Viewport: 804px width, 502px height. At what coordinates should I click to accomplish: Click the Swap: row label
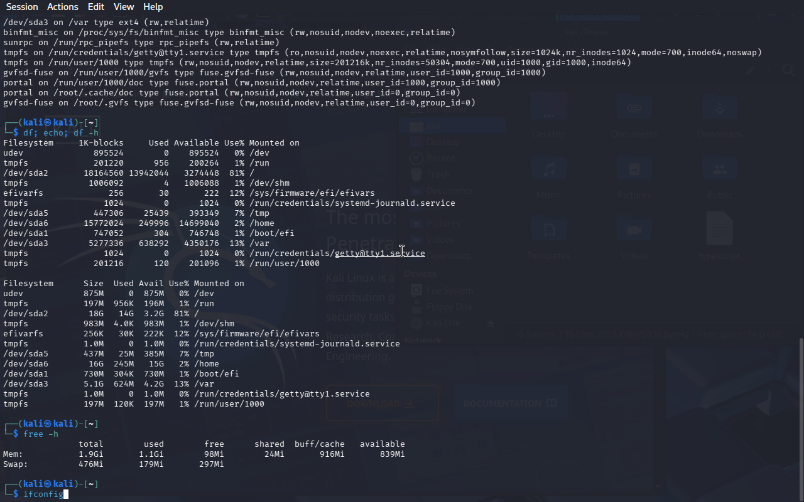pyautogui.click(x=16, y=464)
